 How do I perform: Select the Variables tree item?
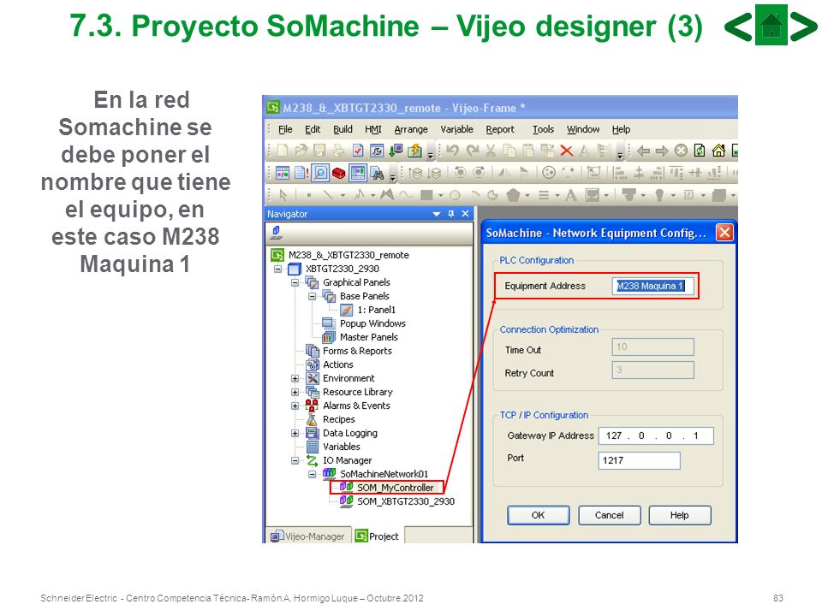pyautogui.click(x=342, y=447)
